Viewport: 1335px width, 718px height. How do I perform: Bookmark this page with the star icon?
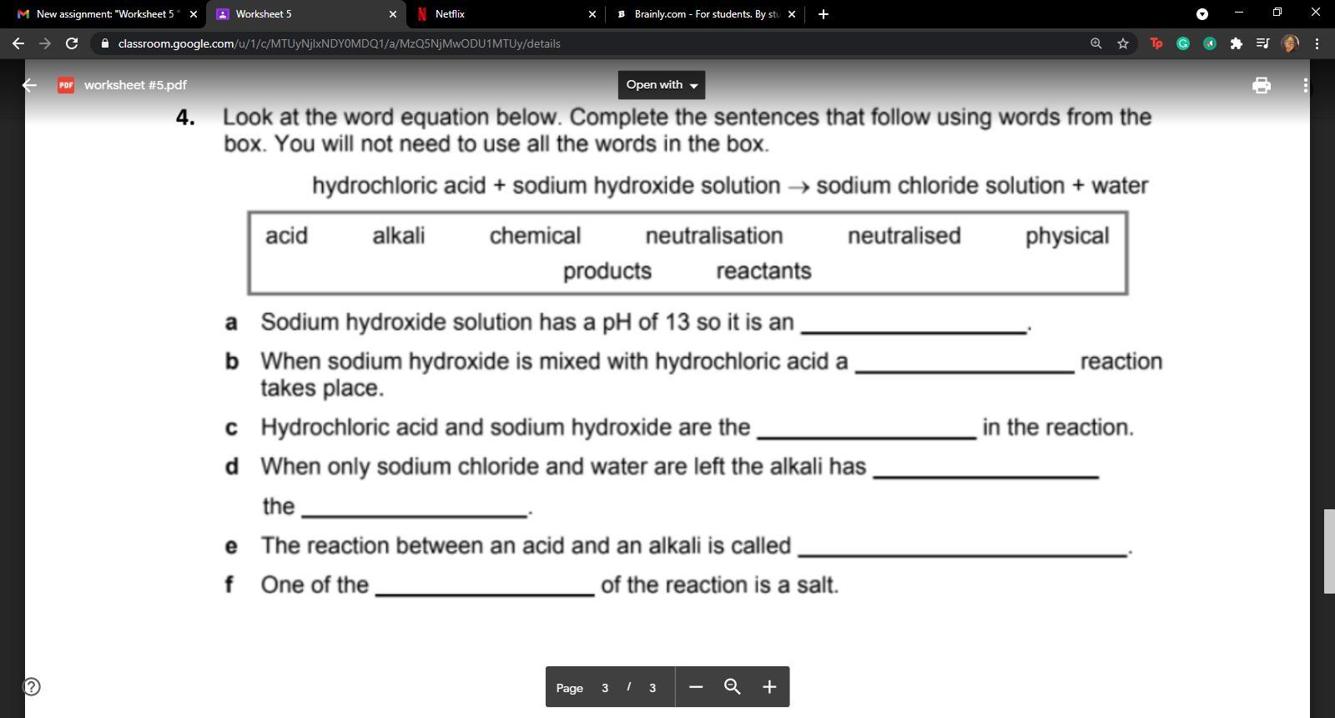coord(1123,43)
